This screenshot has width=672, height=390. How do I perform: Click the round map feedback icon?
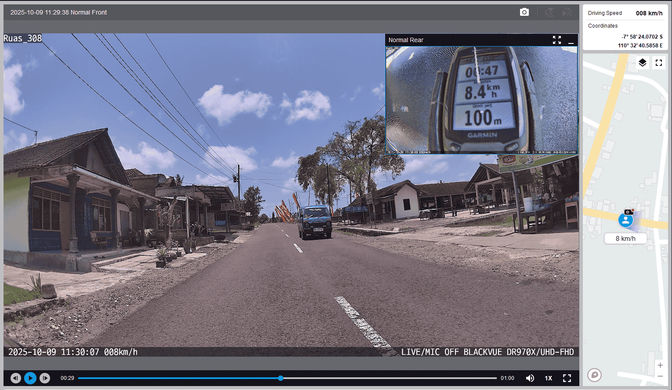click(x=594, y=375)
